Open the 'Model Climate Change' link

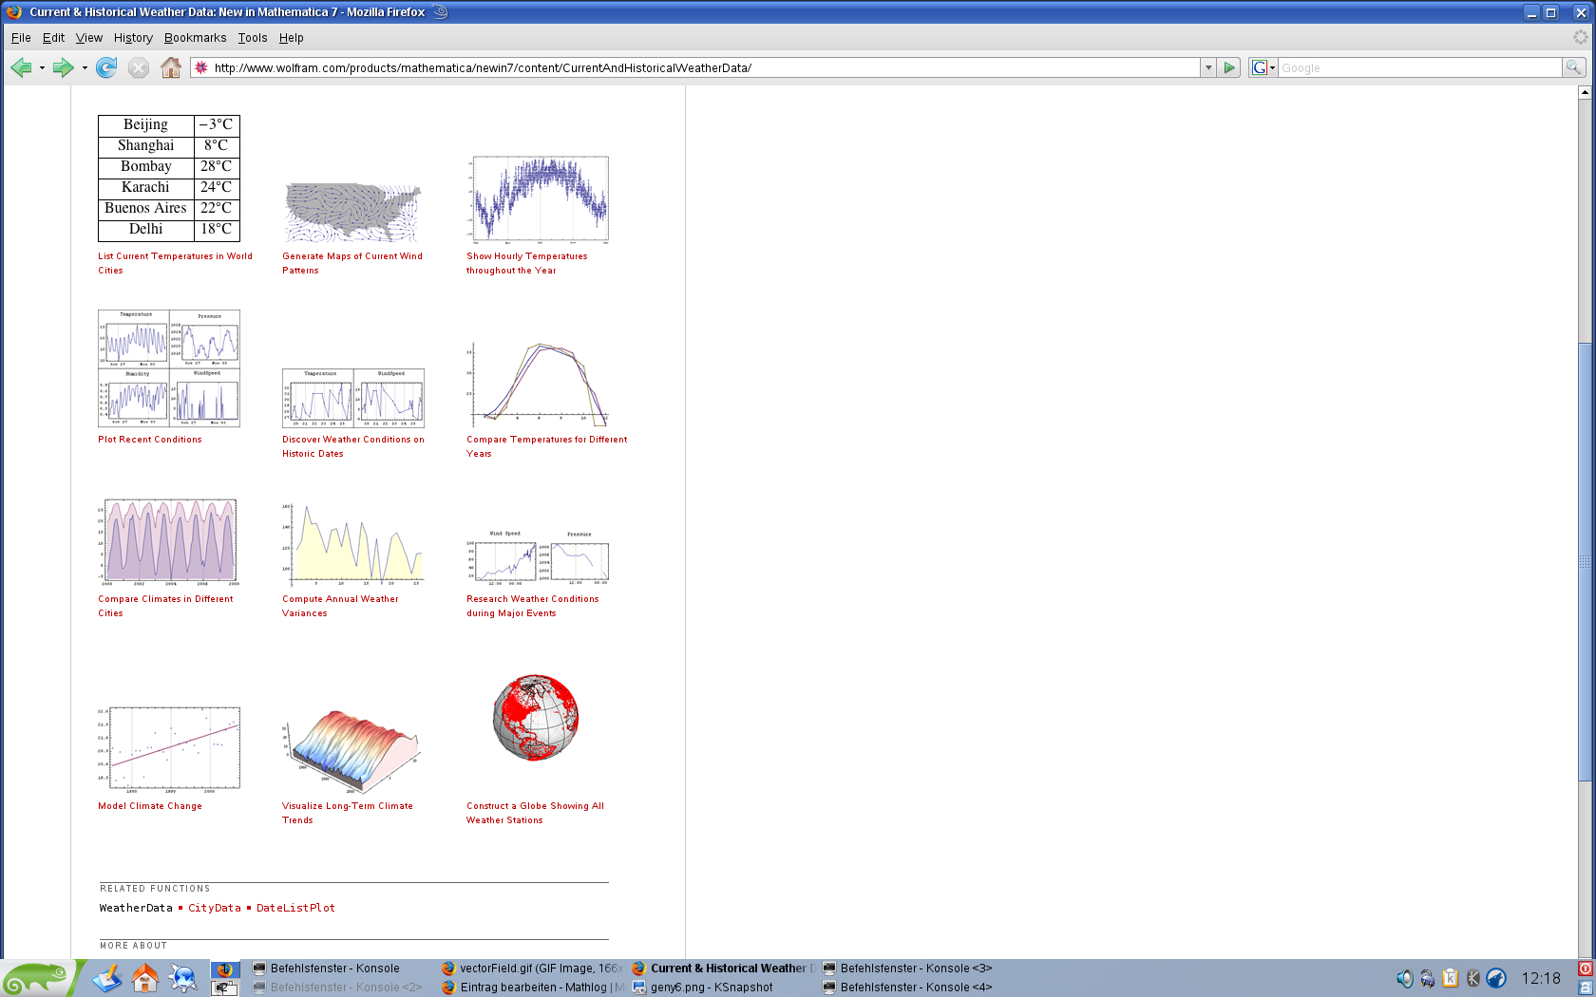click(x=149, y=806)
